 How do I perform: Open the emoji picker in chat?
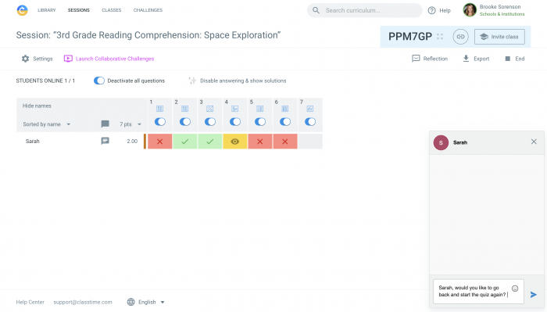[x=515, y=289]
